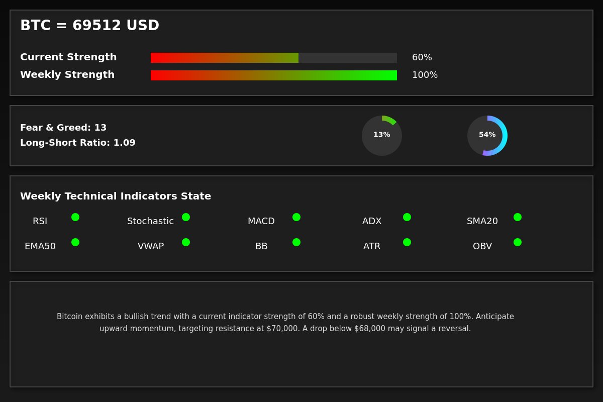
Task: Click the Long-Short Ratio: 1.09 label
Action: [78, 143]
